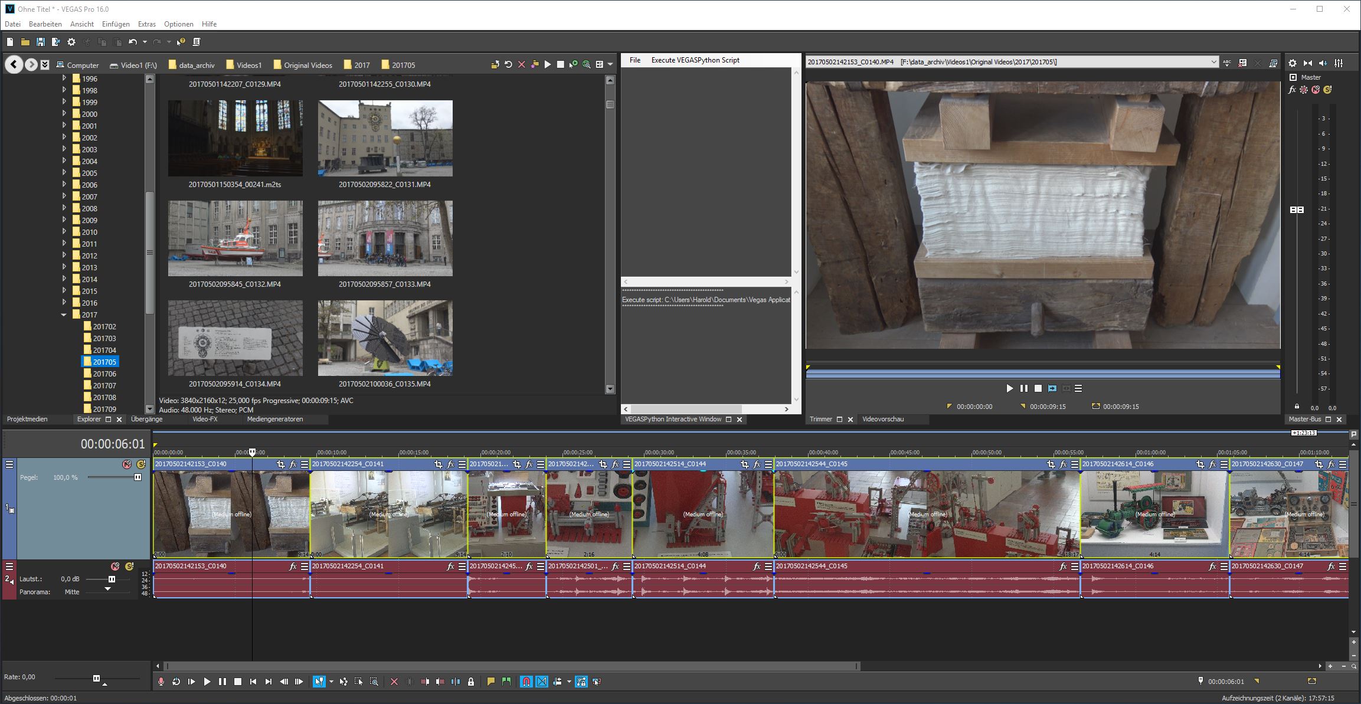Switch to the Video-FX tab
This screenshot has width=1361, height=704.
pyautogui.click(x=205, y=419)
